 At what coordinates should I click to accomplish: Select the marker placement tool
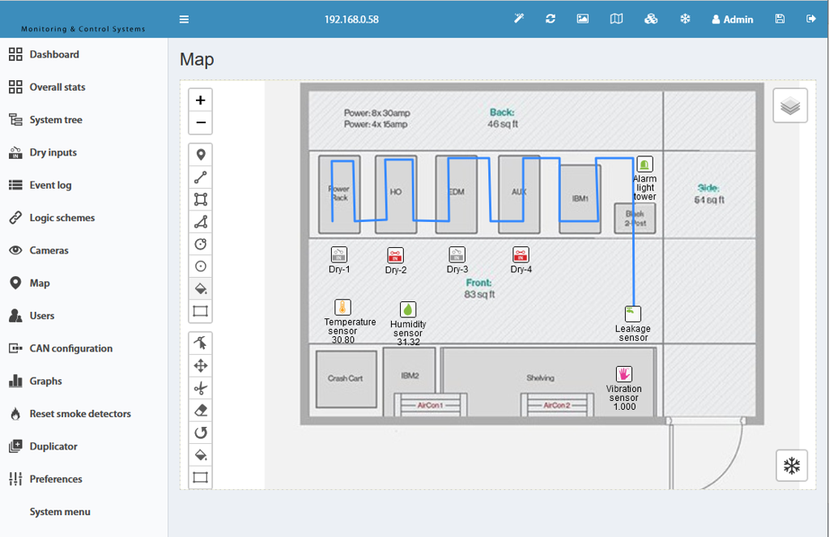click(x=201, y=155)
